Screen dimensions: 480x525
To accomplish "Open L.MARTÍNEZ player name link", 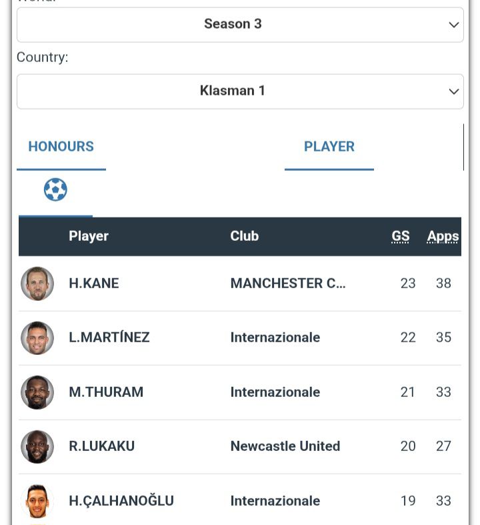I will coord(109,338).
